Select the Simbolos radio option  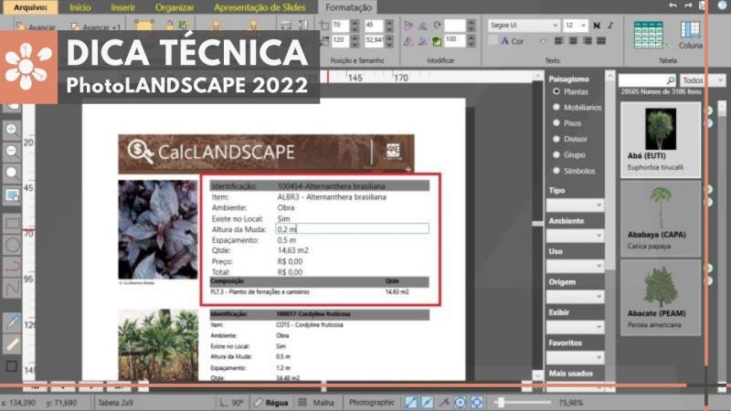point(556,171)
